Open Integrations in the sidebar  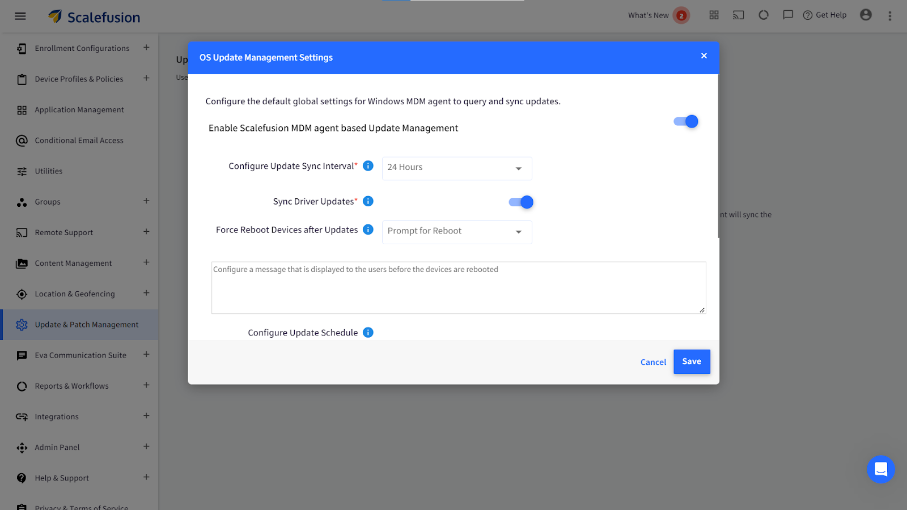point(79,416)
